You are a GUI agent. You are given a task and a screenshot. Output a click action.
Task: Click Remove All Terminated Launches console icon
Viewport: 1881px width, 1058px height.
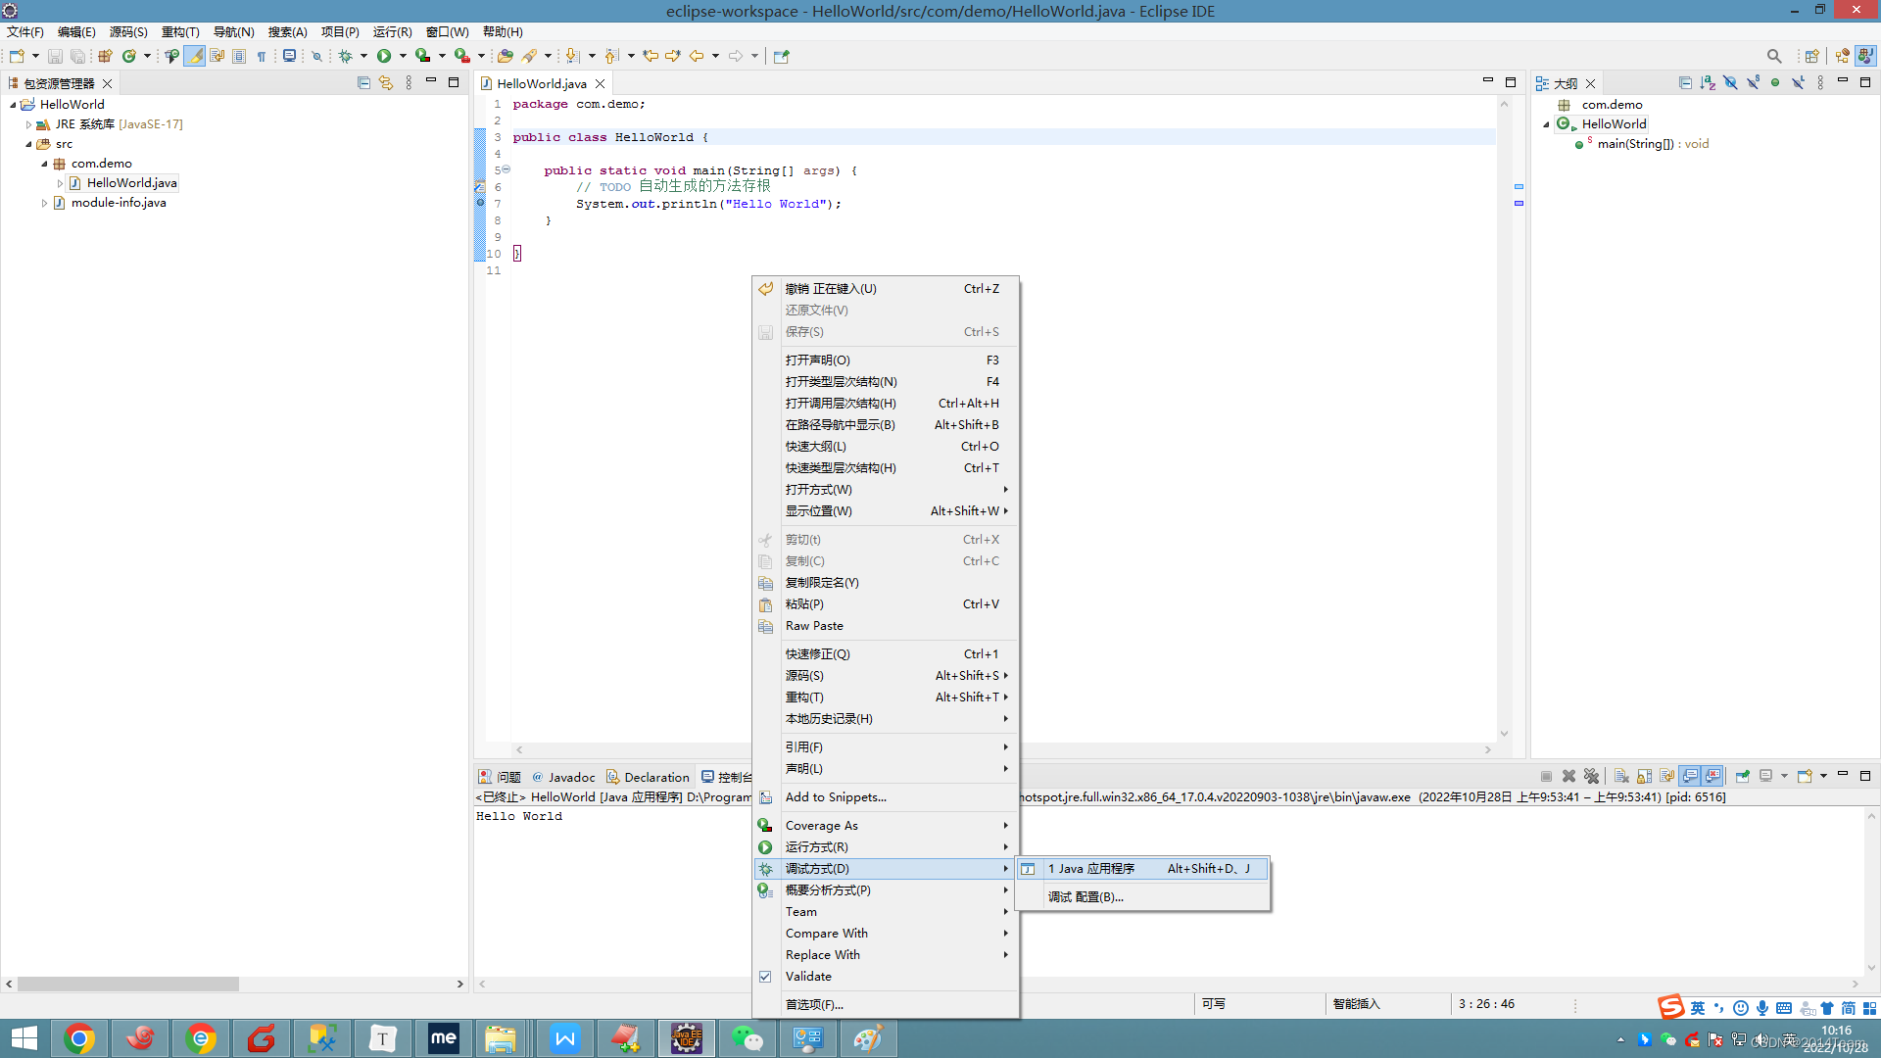tap(1591, 776)
